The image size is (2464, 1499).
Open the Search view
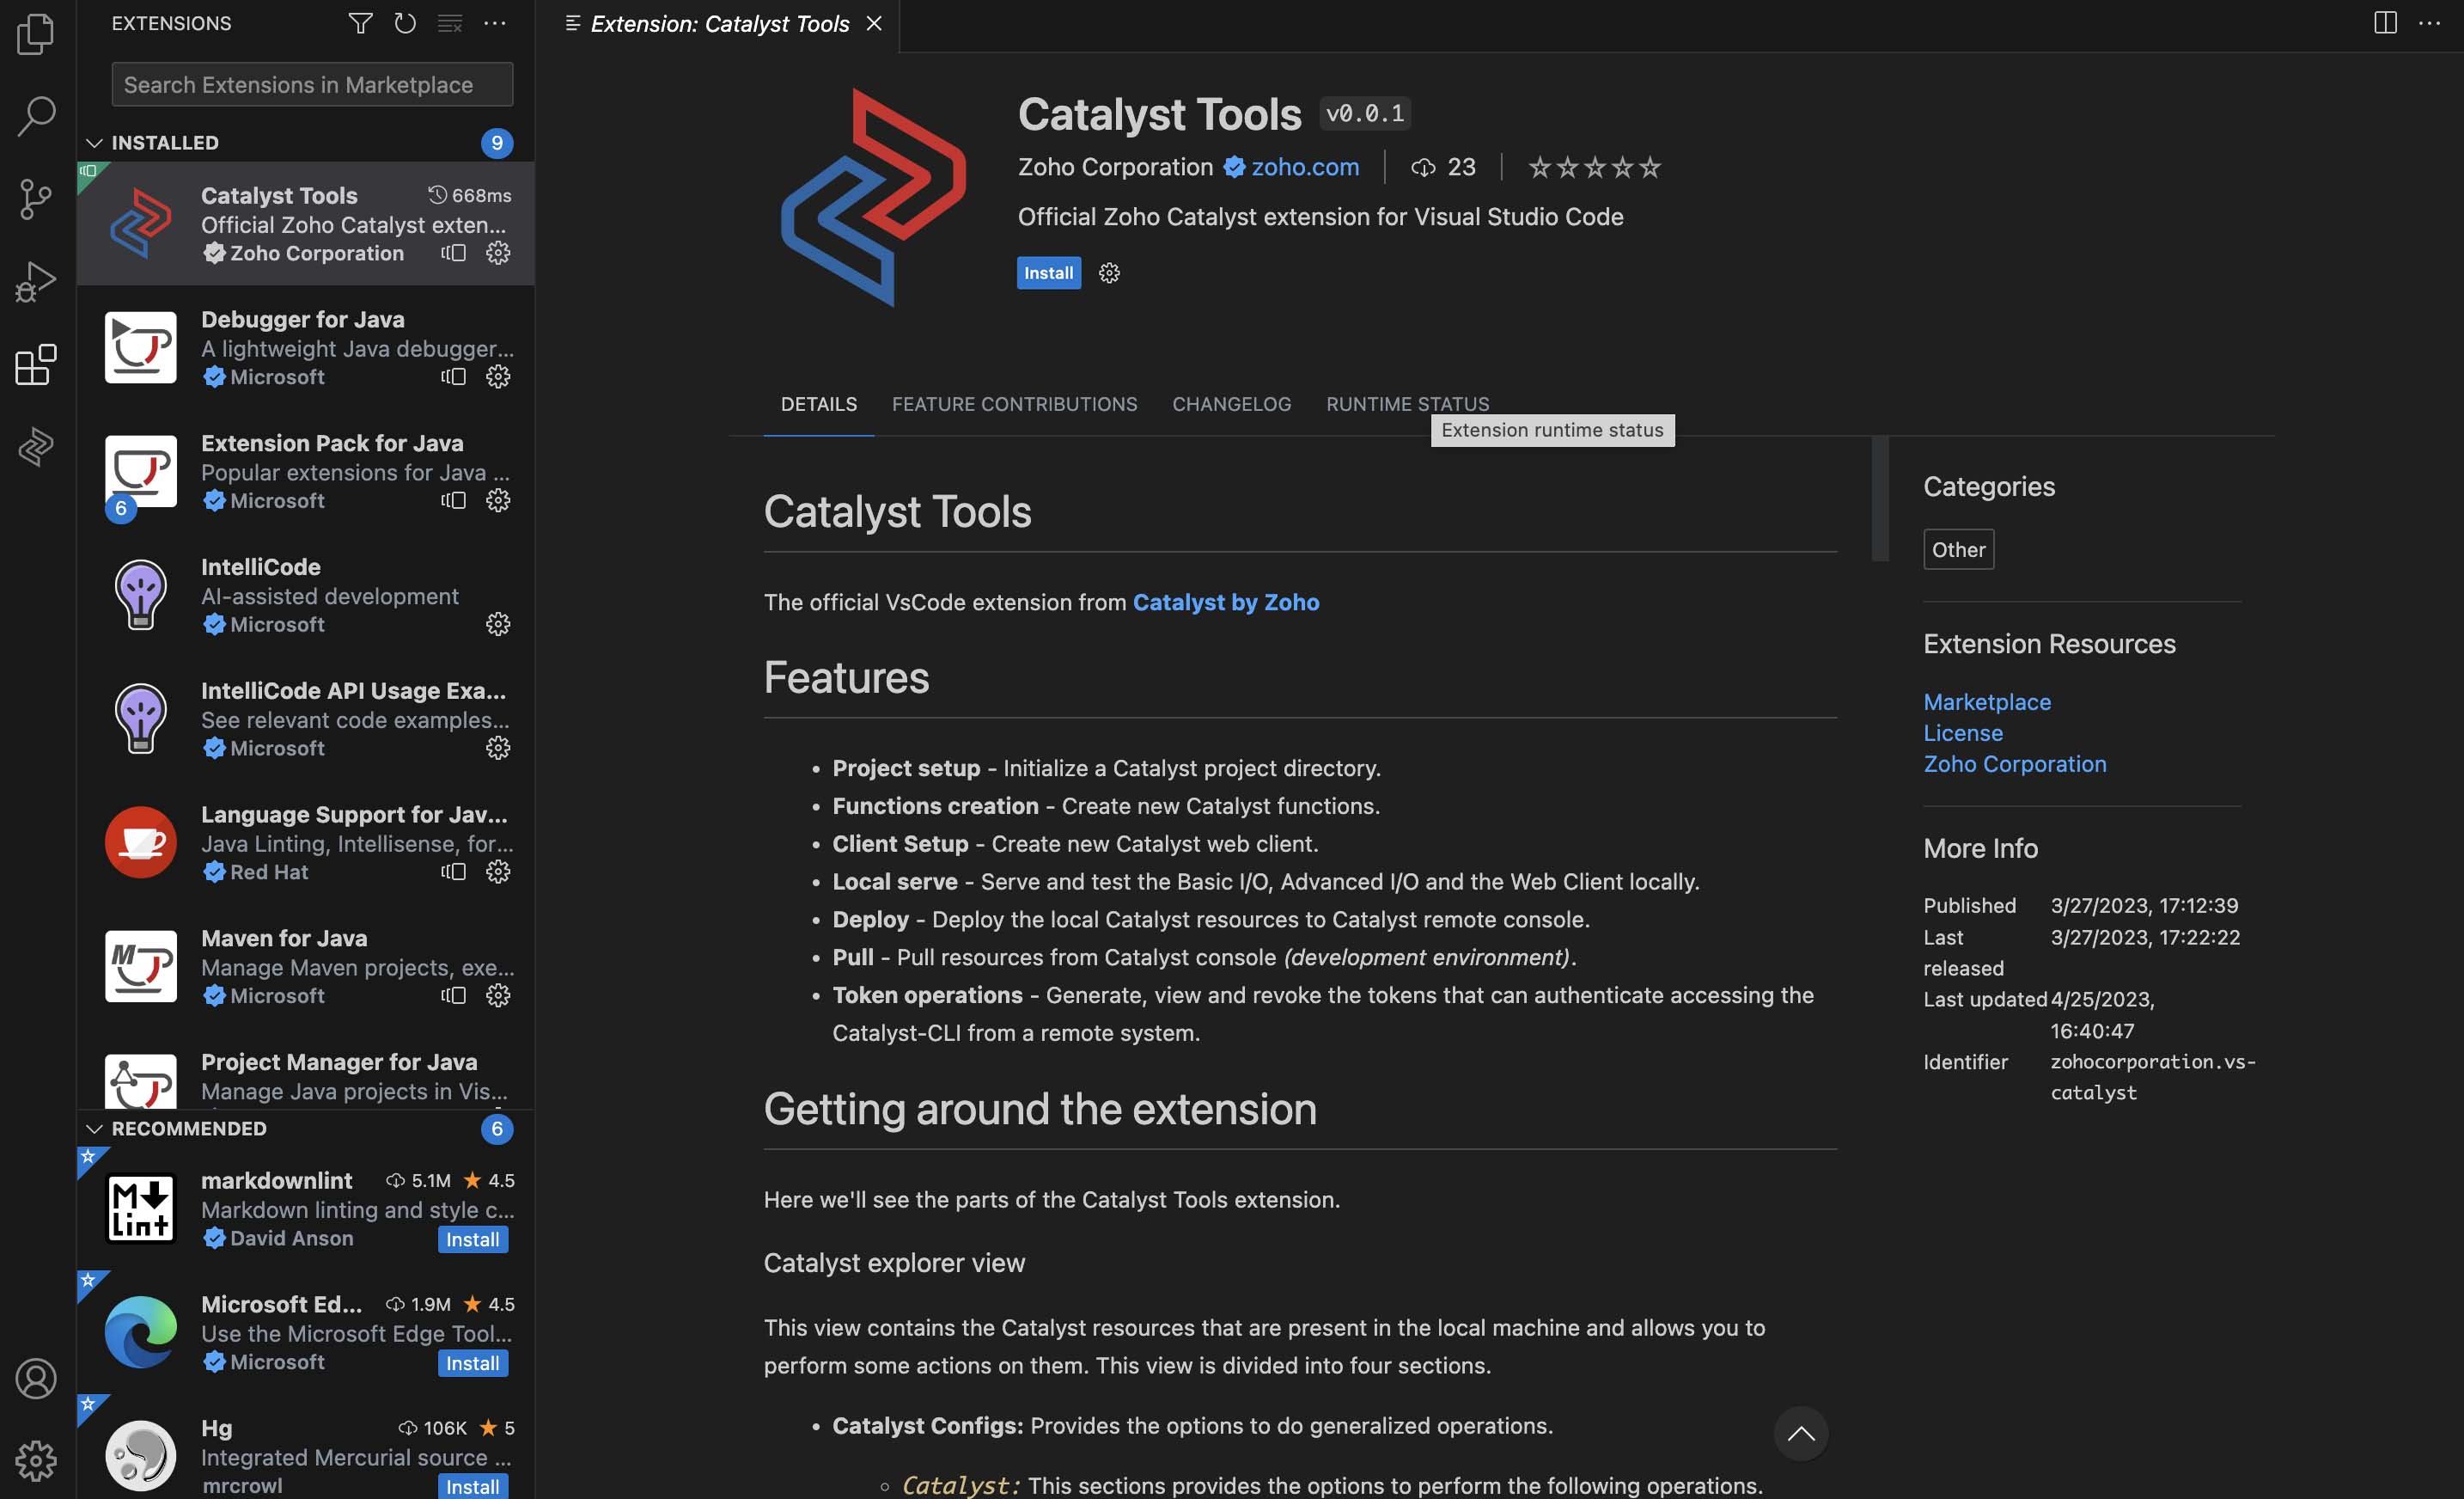(36, 114)
